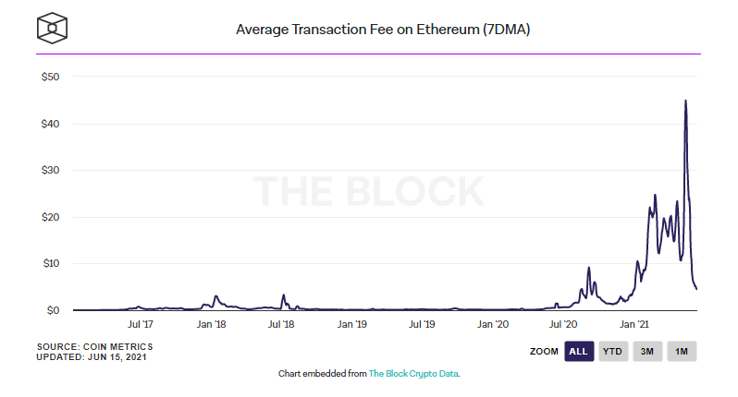Click the Jan '21 x-axis label

633,325
